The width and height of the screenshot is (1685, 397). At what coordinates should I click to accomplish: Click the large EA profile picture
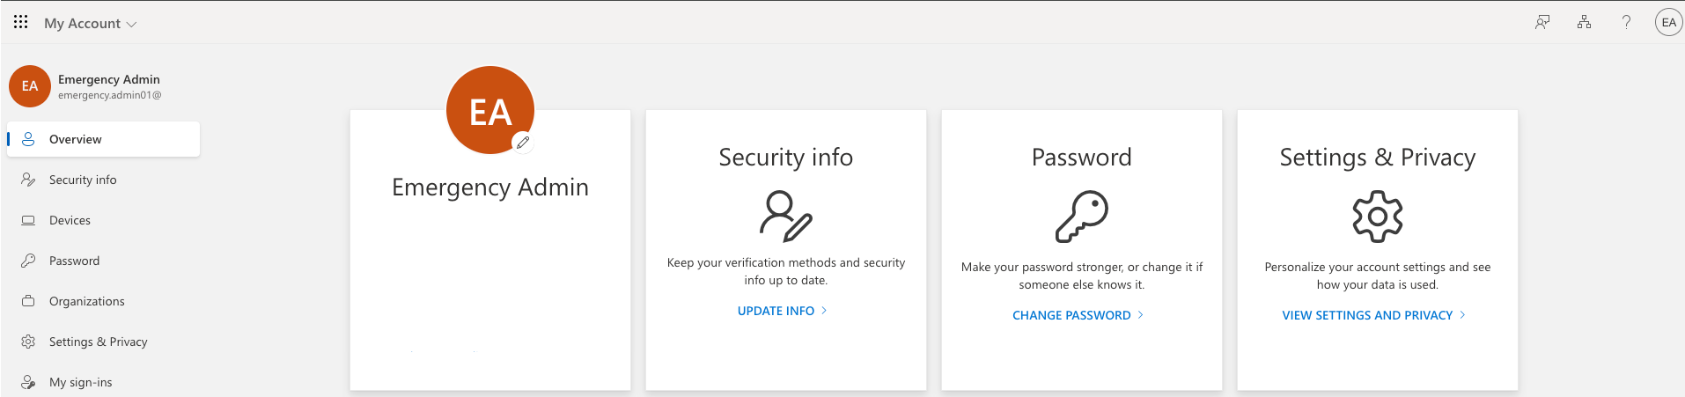489,110
